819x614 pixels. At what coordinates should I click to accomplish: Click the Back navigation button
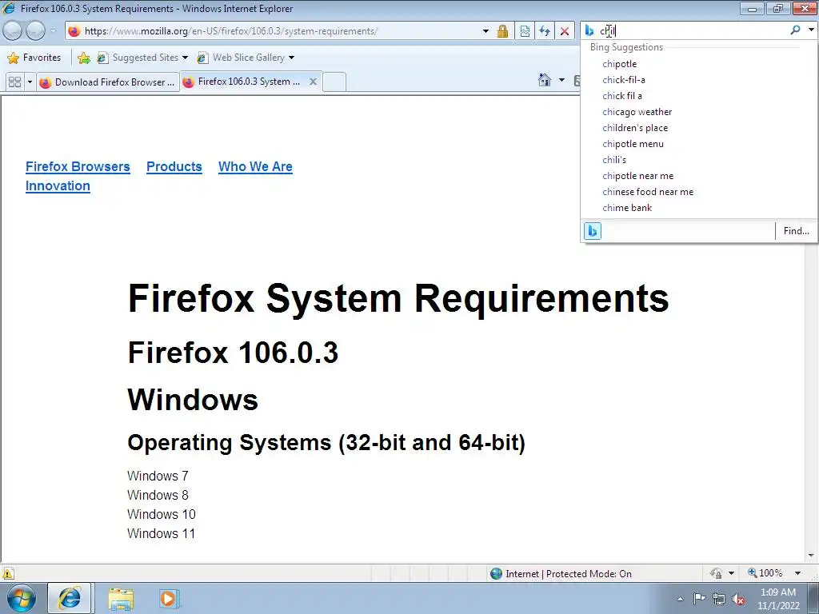(x=13, y=31)
